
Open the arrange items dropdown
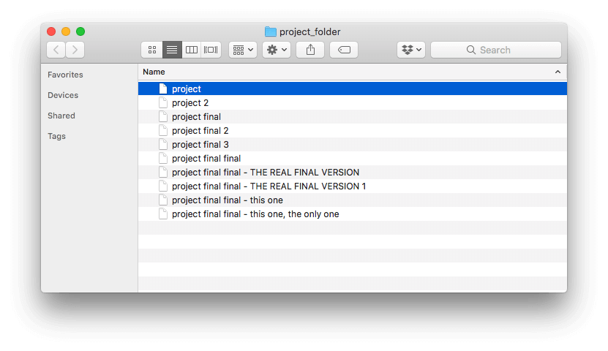(243, 50)
